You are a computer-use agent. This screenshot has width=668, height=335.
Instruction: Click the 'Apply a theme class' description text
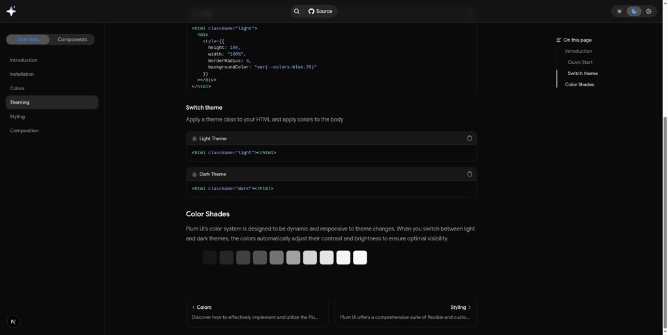coord(265,120)
